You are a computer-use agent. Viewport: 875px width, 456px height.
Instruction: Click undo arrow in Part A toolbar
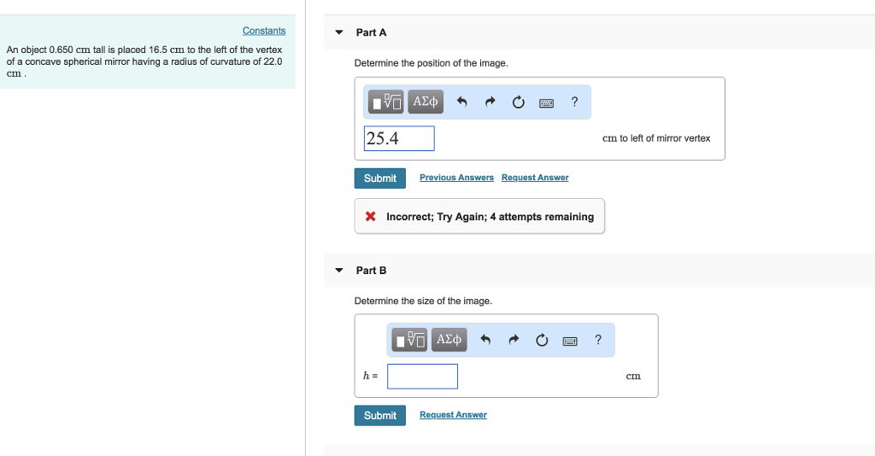[462, 102]
